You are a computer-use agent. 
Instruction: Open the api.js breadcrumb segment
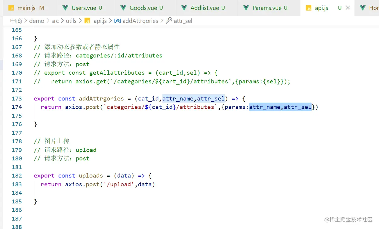click(x=100, y=21)
